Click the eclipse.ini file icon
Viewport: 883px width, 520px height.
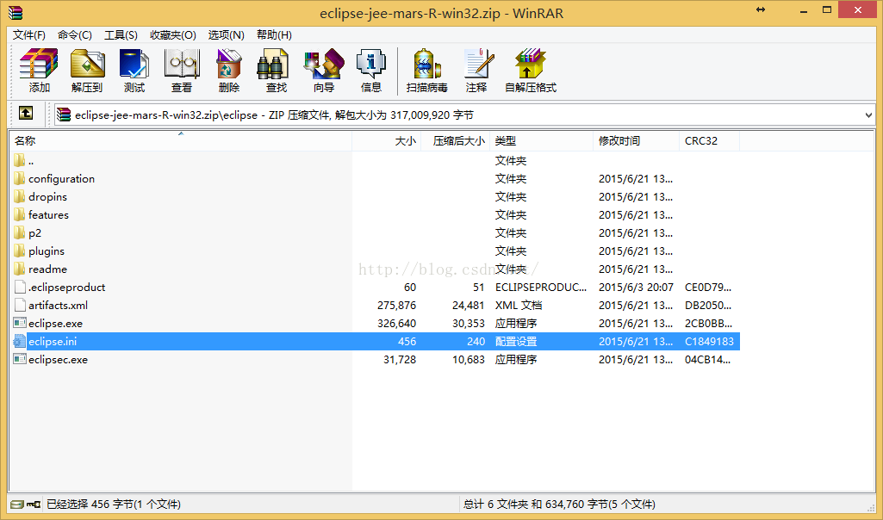(x=20, y=341)
